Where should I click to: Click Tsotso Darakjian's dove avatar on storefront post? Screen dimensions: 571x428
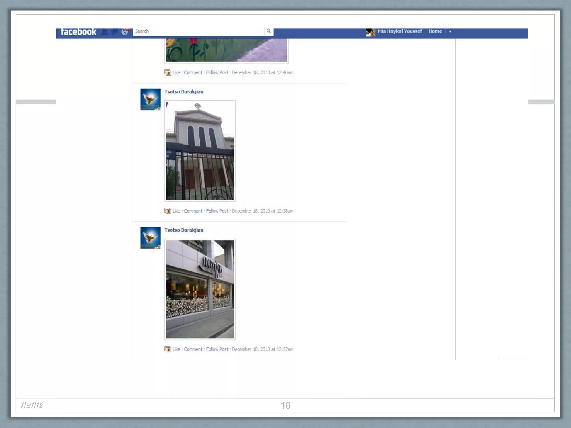click(150, 238)
